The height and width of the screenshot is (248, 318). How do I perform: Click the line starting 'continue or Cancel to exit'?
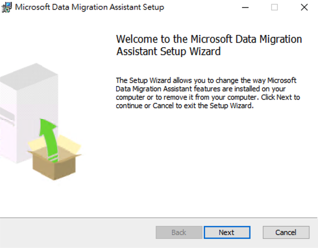point(184,106)
